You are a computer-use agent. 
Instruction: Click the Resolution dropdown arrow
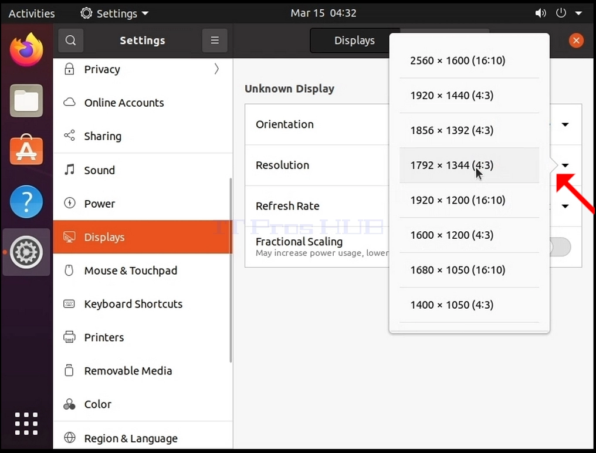click(565, 165)
